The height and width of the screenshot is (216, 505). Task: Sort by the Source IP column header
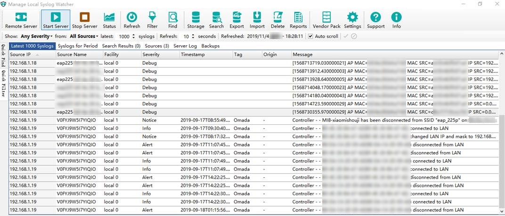[32, 55]
